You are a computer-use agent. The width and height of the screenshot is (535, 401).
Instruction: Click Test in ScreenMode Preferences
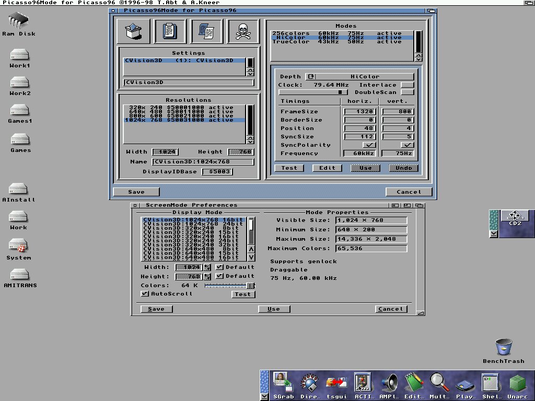click(x=243, y=294)
